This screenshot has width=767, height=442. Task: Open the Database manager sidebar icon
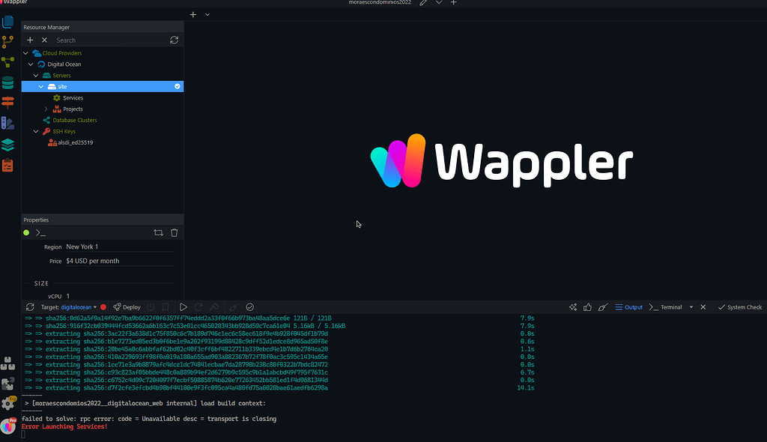click(7, 82)
